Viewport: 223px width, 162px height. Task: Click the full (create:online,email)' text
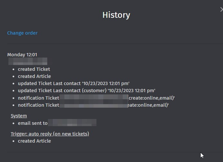(151, 98)
